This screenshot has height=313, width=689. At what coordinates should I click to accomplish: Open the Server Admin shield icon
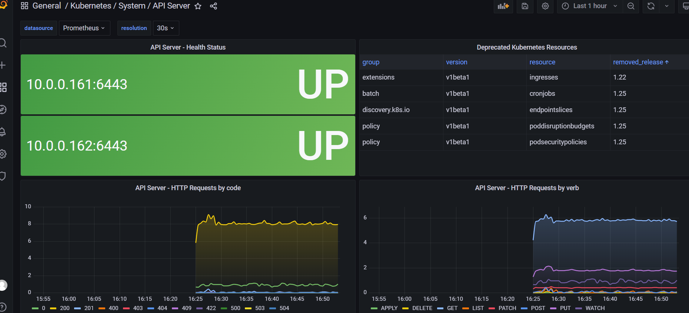click(3, 176)
